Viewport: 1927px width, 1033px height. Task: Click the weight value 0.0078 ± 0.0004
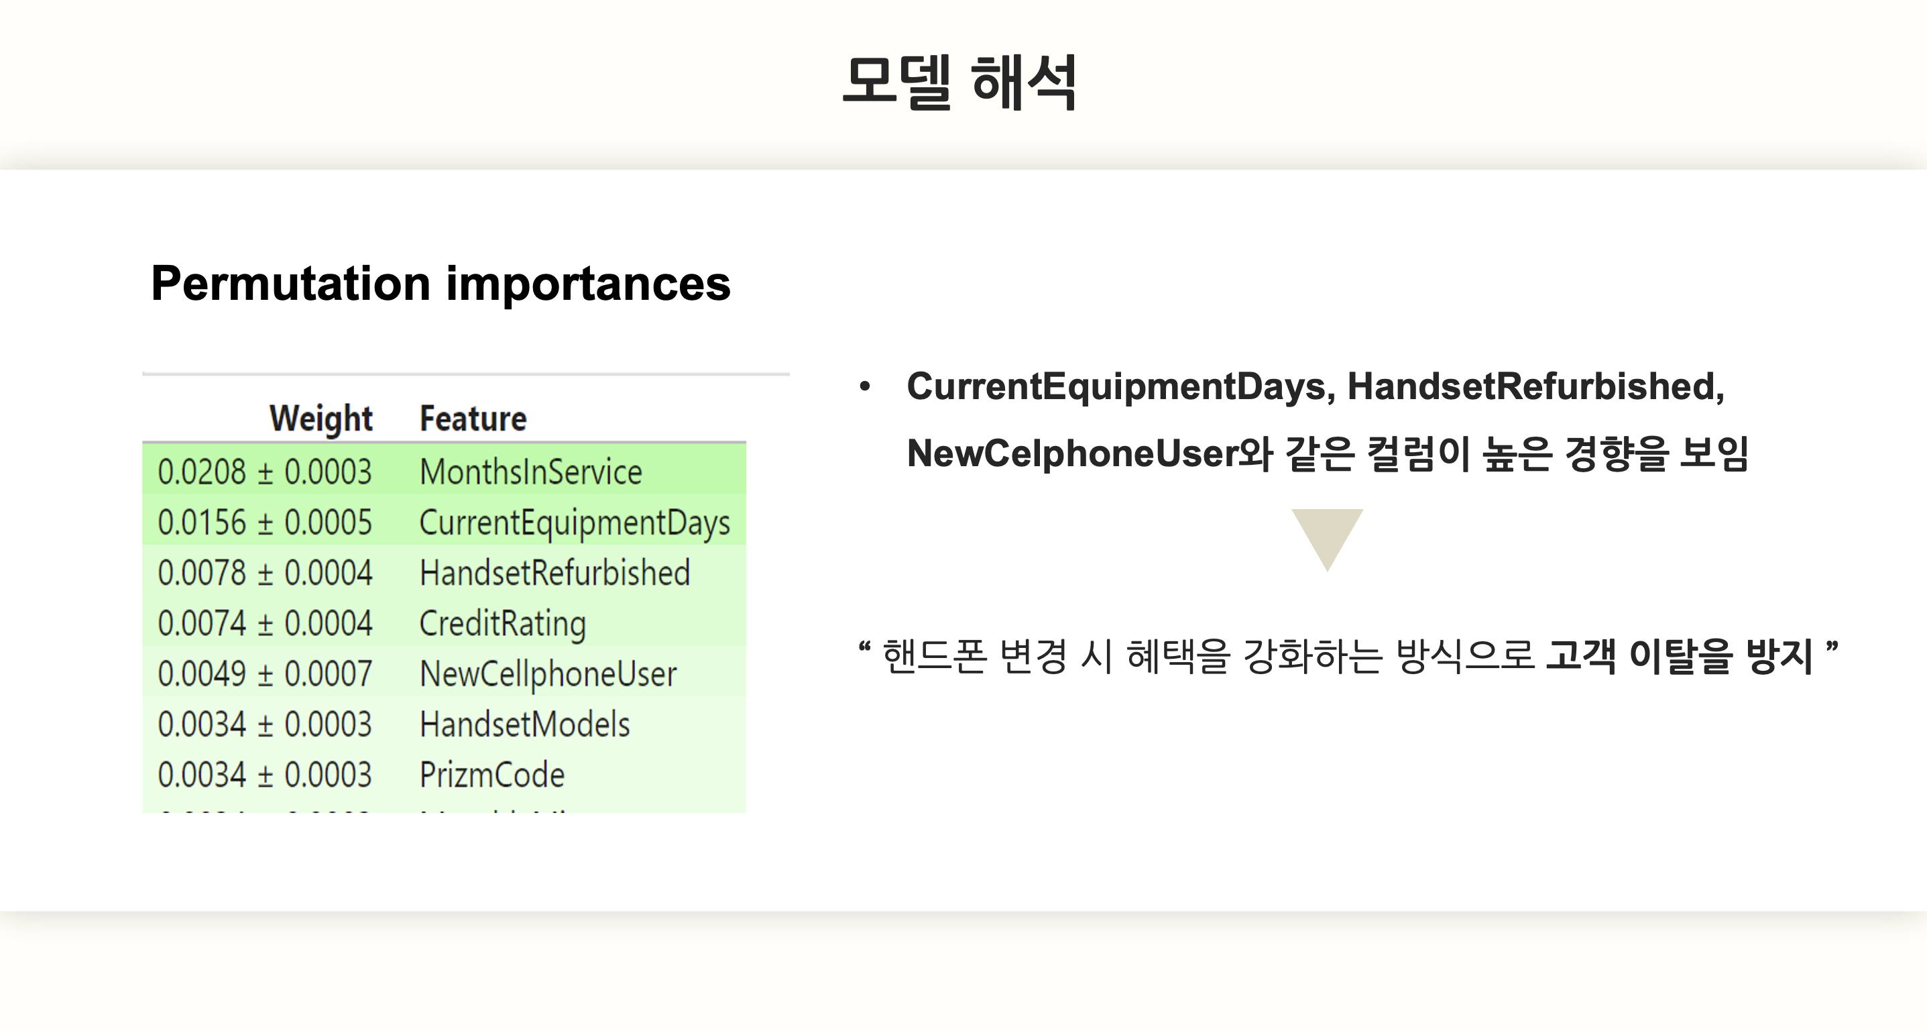(x=264, y=573)
